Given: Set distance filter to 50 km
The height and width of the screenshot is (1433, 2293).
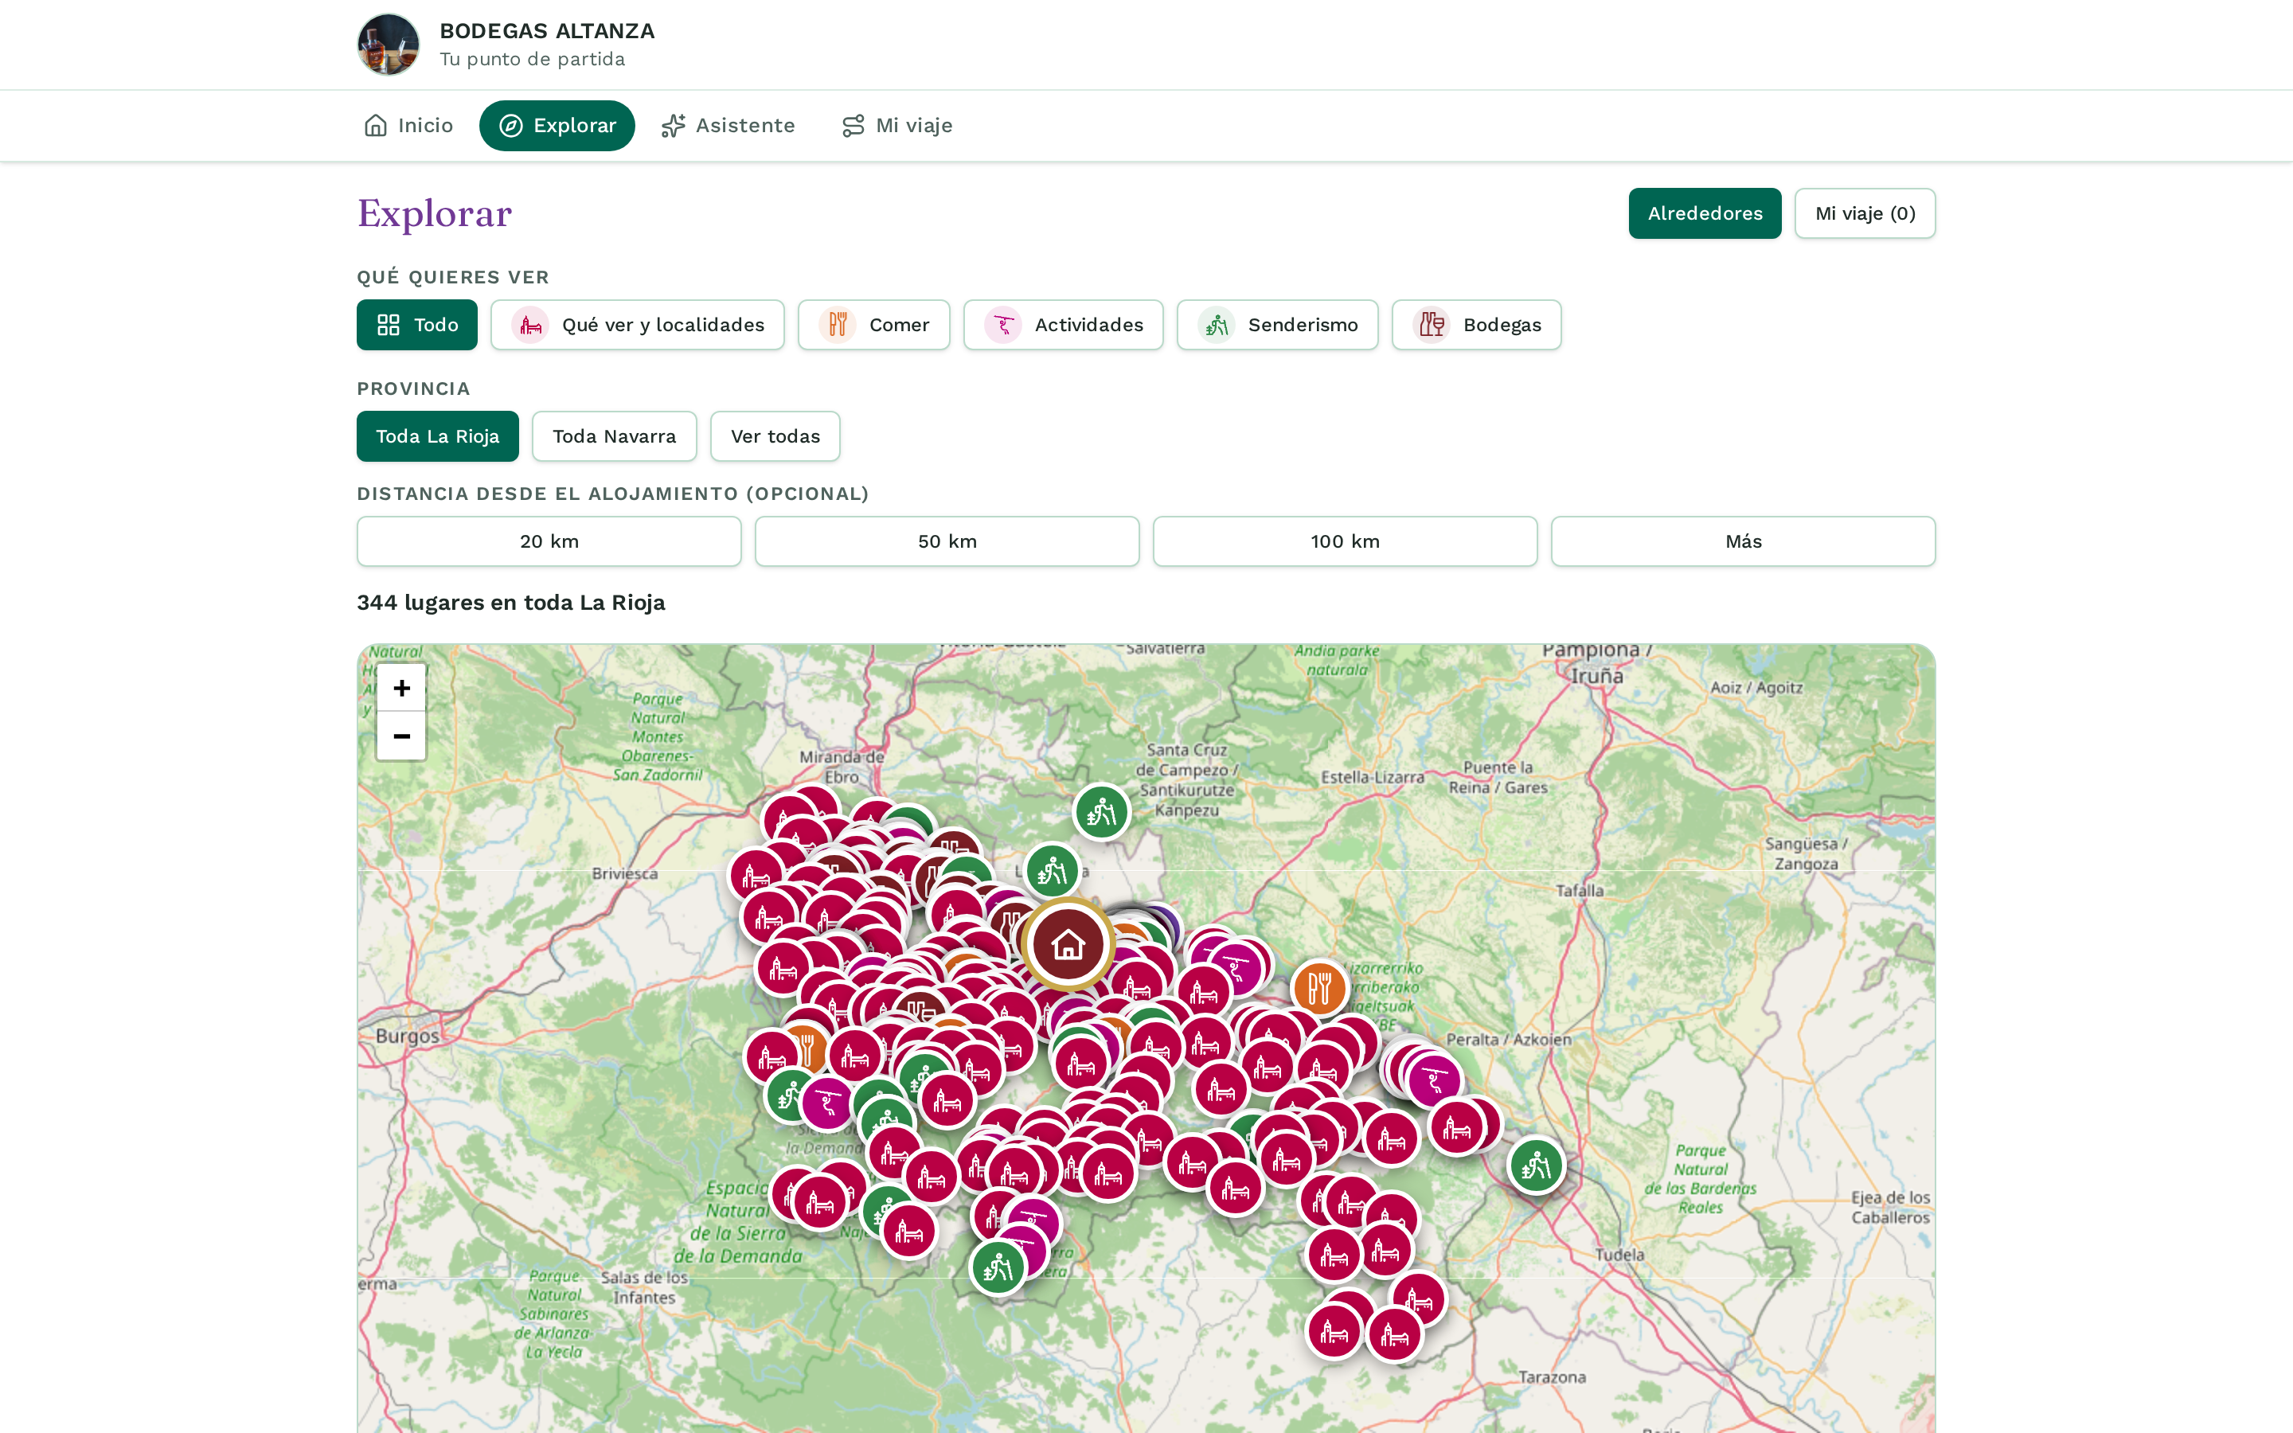Looking at the screenshot, I should click(x=947, y=541).
